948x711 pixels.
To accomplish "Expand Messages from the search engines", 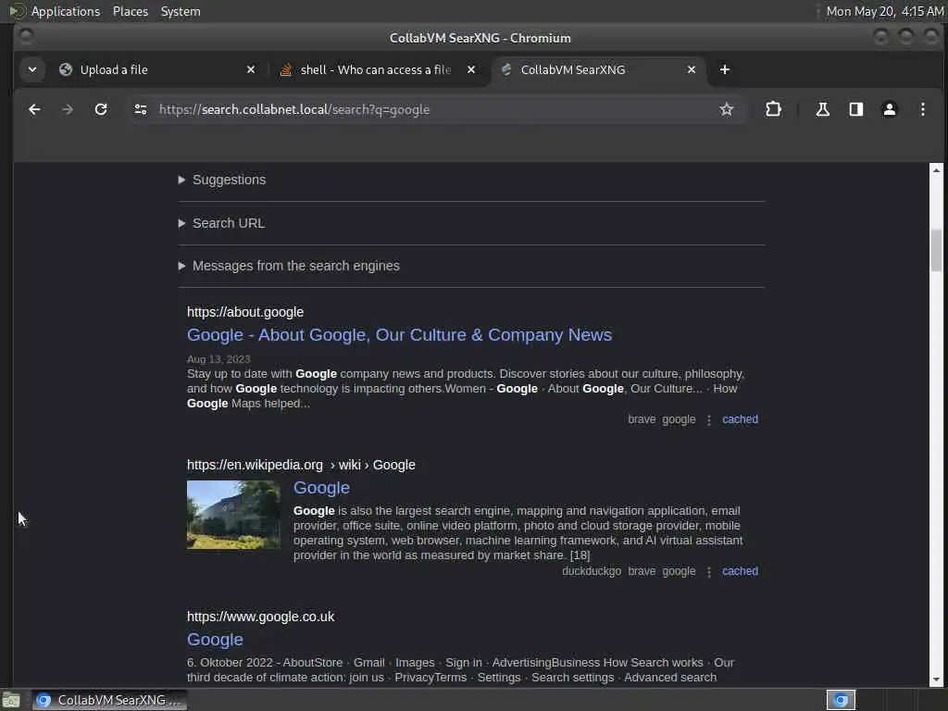I will (x=289, y=266).
